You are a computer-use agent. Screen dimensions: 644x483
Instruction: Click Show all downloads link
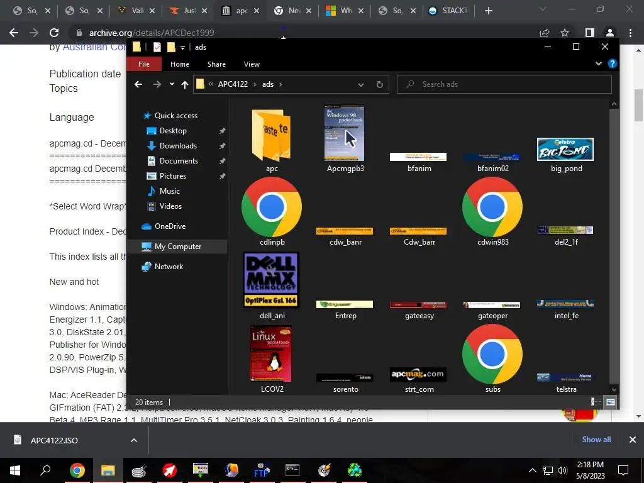(596, 440)
